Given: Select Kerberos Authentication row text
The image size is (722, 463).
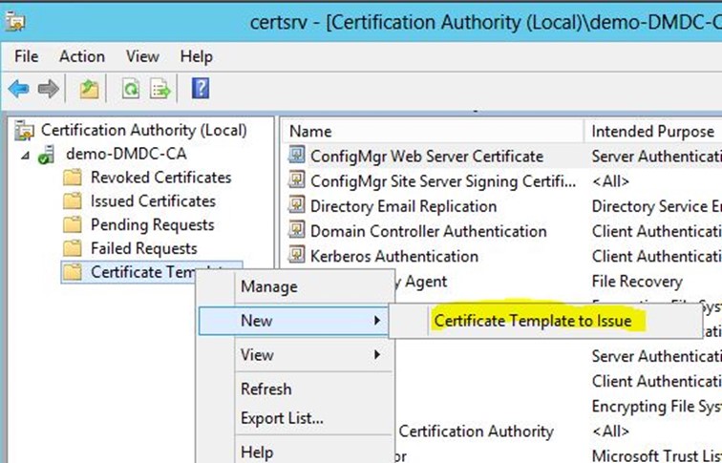Looking at the screenshot, I should [x=394, y=256].
